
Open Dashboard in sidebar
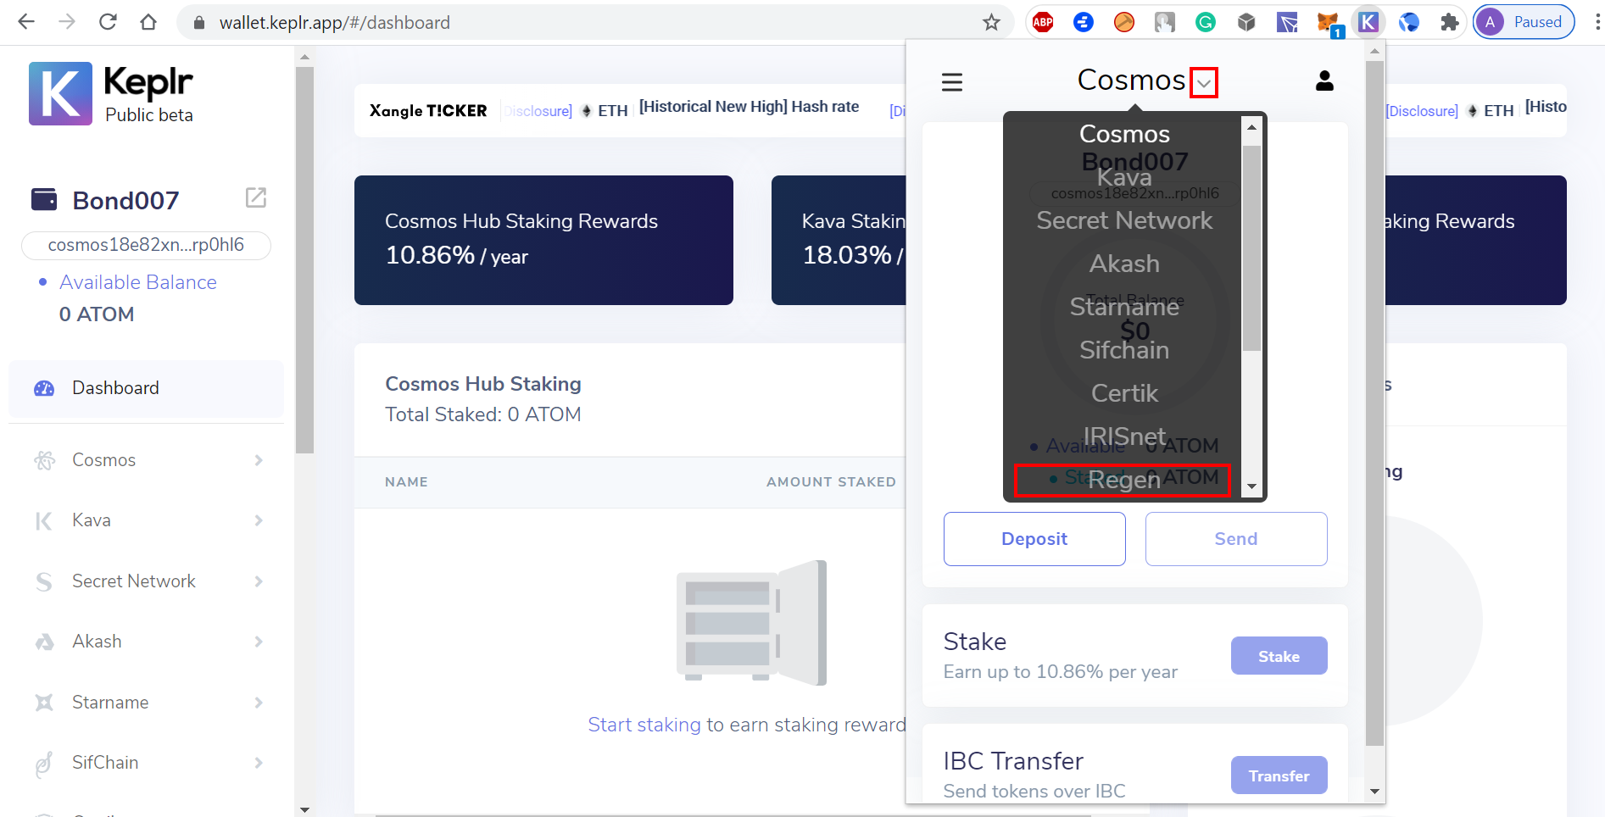[146, 388]
